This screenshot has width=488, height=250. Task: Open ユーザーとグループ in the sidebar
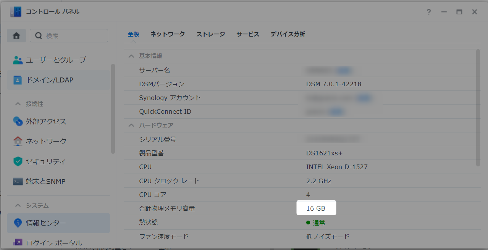click(x=58, y=60)
